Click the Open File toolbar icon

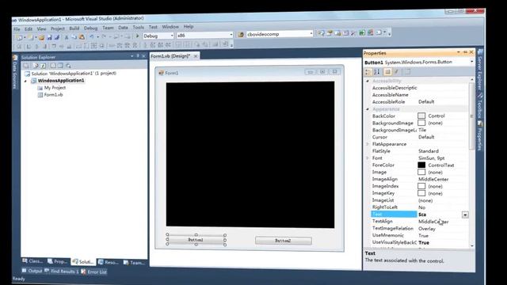[41, 37]
